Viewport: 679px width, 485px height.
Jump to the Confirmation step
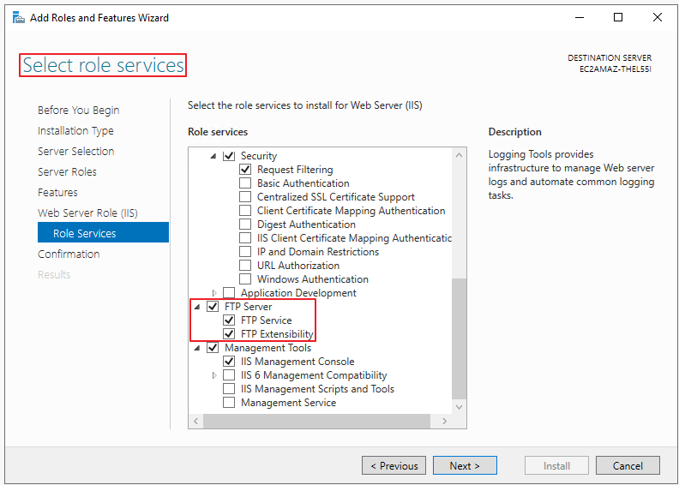pos(69,254)
